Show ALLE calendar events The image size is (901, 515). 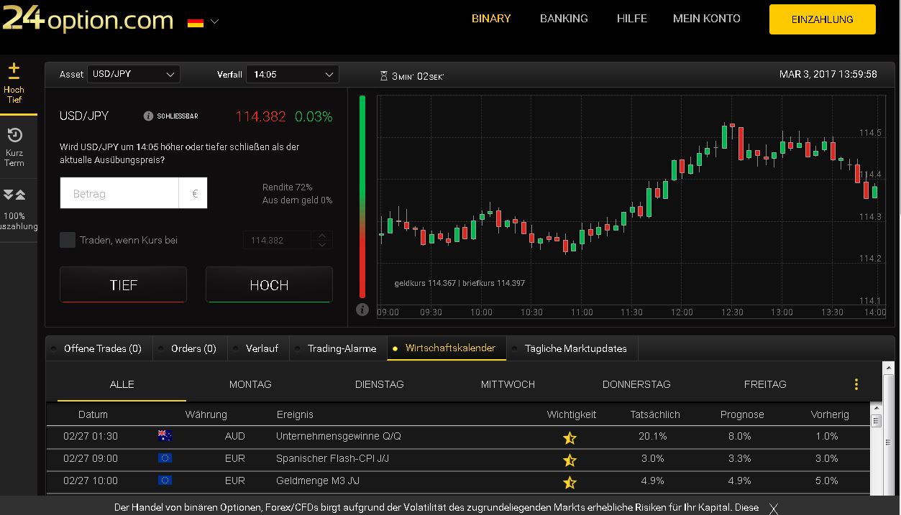(x=122, y=384)
